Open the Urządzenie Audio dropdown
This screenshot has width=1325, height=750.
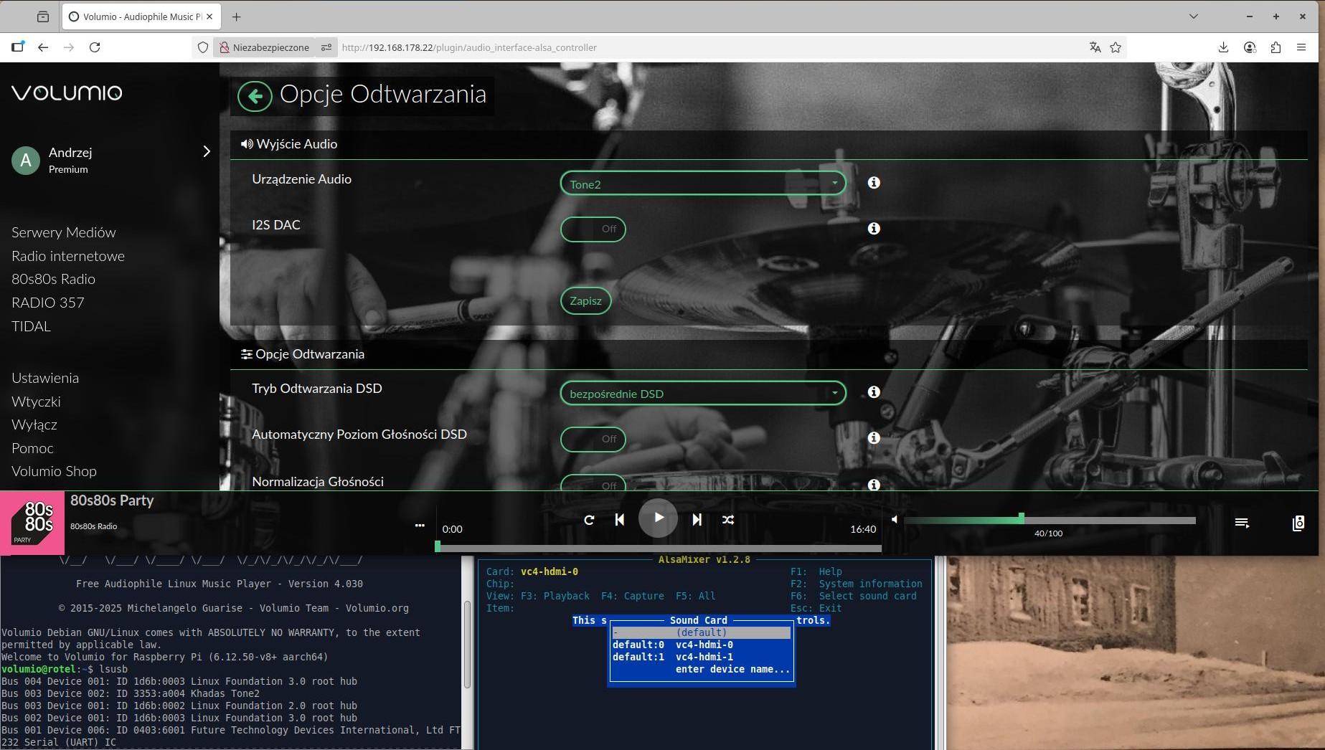pos(702,184)
